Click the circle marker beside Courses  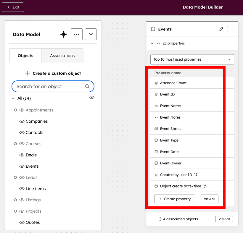point(15,144)
